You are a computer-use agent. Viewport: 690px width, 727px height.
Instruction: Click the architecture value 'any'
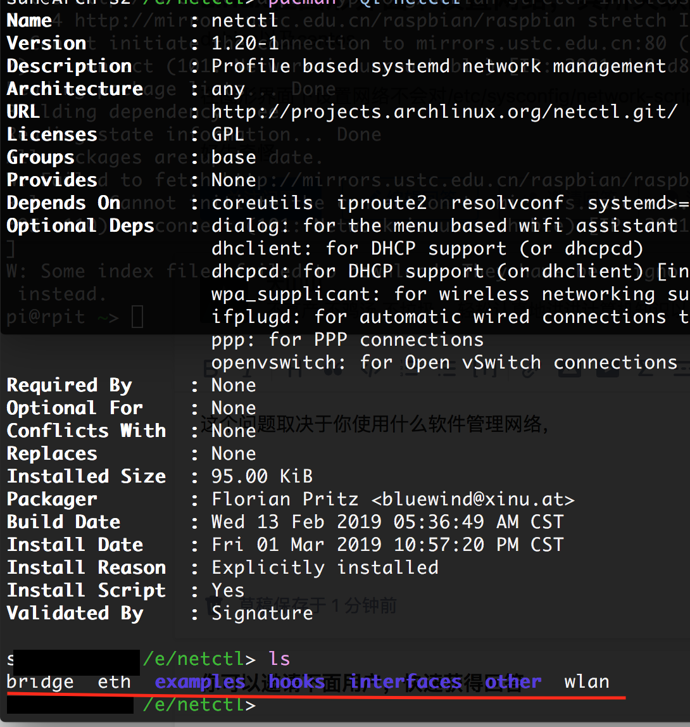pos(227,89)
